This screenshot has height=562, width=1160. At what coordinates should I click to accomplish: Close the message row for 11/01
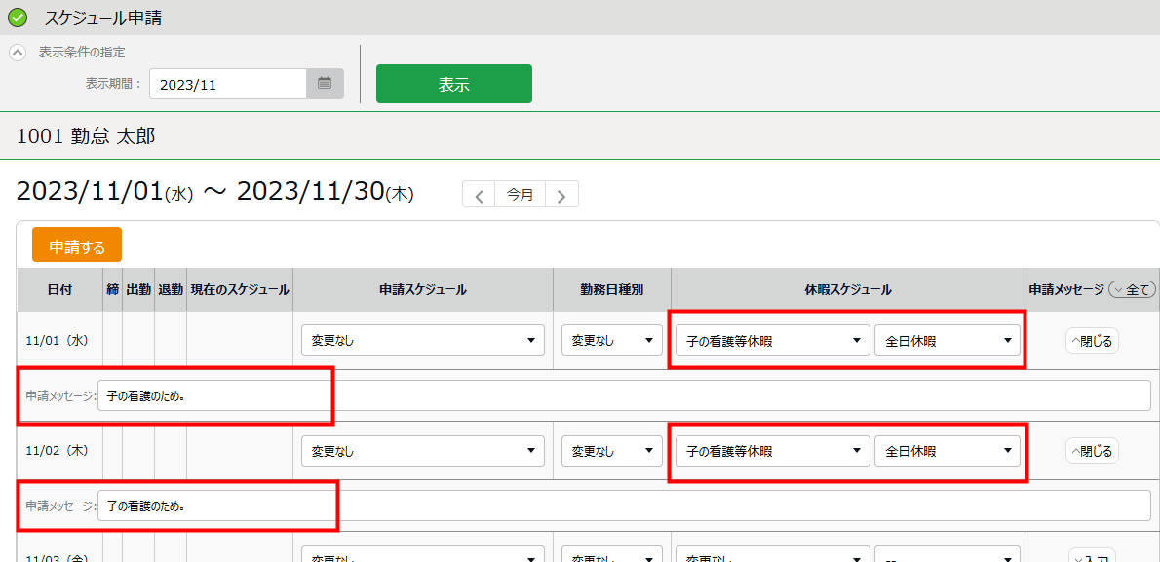(1092, 341)
